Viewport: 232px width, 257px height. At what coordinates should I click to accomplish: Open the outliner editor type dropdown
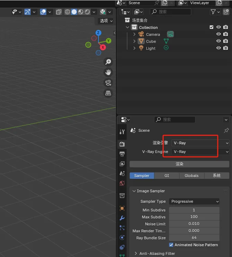(x=126, y=12)
